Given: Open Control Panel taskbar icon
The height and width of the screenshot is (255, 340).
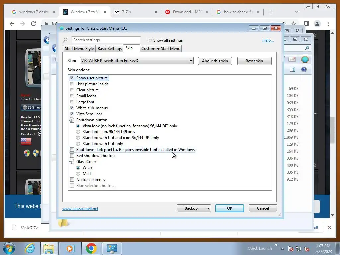Looking at the screenshot, I should tap(112, 248).
